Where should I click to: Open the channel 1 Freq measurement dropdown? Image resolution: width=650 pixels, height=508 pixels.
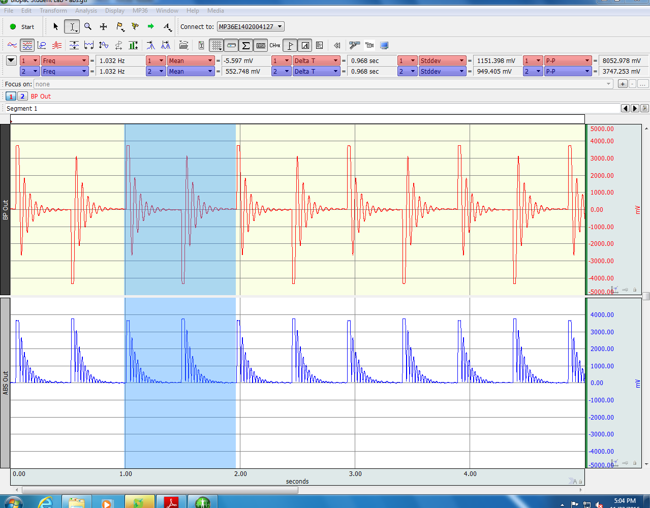tap(65, 60)
